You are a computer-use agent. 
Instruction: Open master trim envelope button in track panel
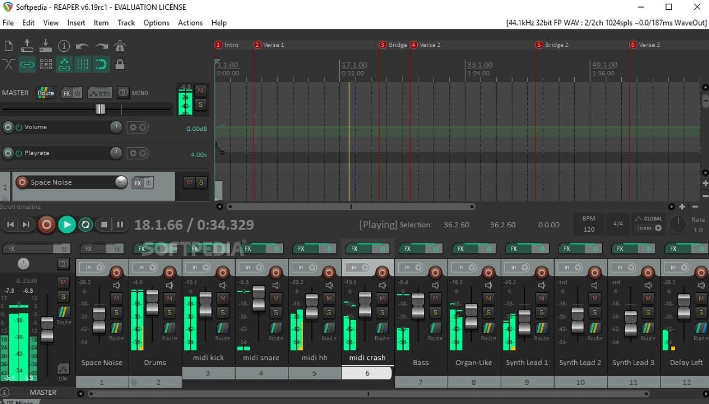(100, 93)
